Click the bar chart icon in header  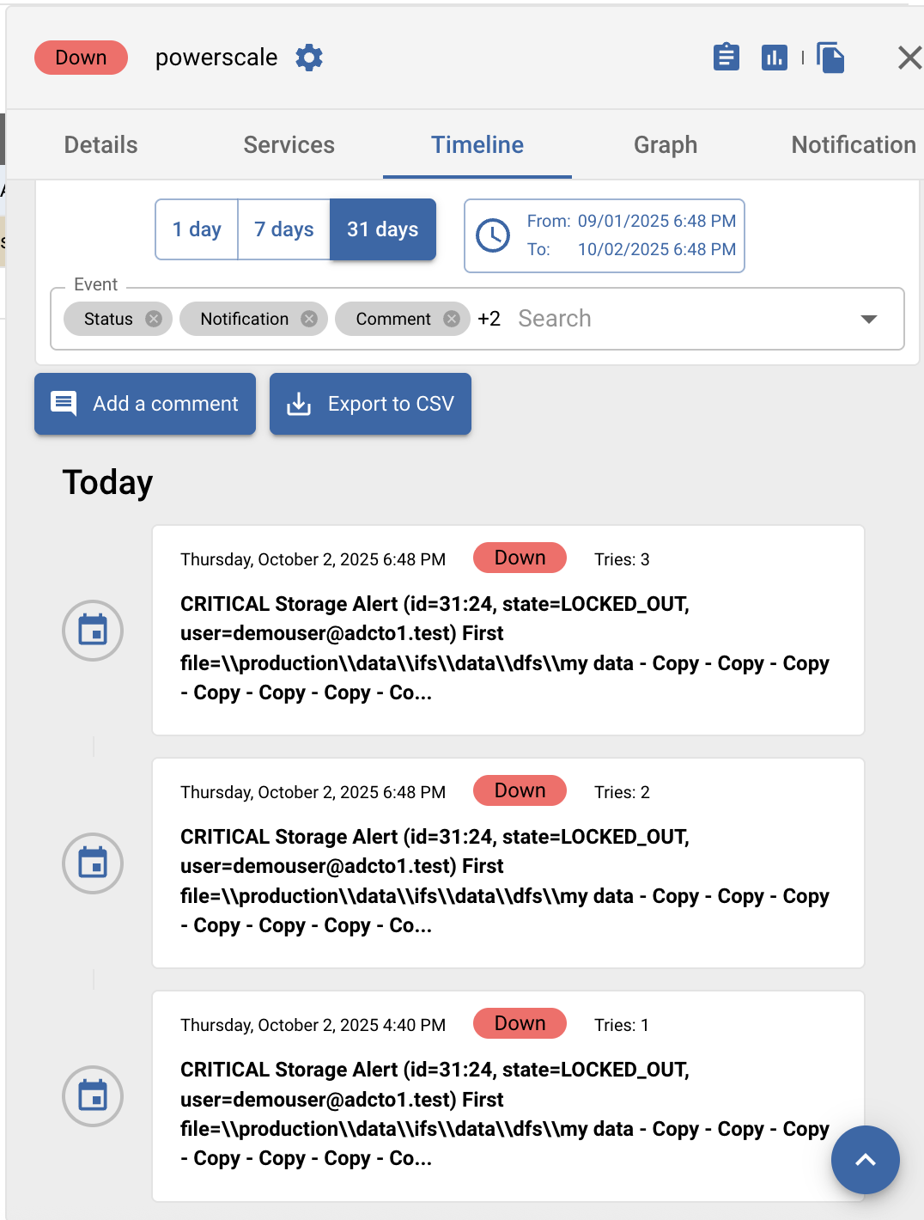(x=774, y=58)
